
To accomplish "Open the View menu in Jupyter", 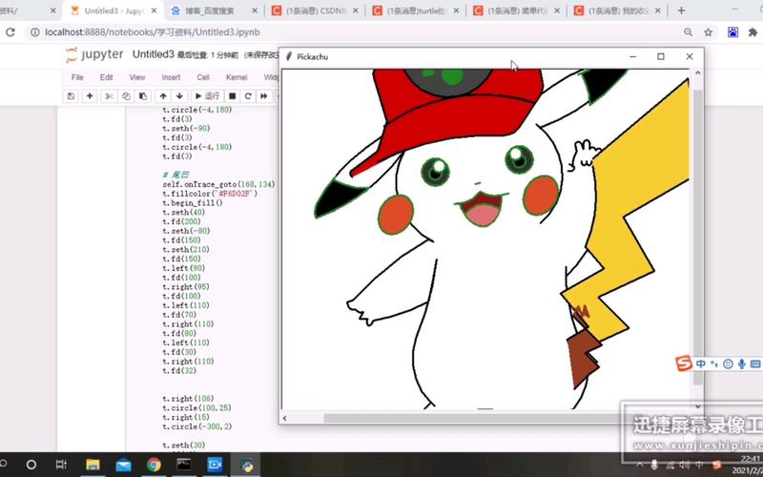I will (137, 77).
